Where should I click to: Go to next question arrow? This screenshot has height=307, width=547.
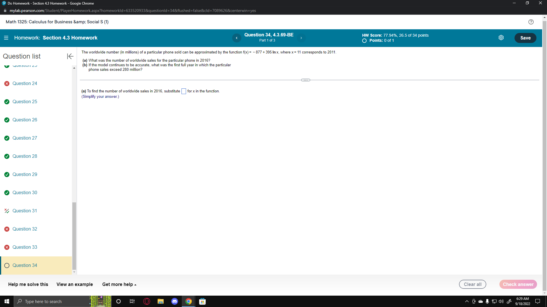click(301, 38)
